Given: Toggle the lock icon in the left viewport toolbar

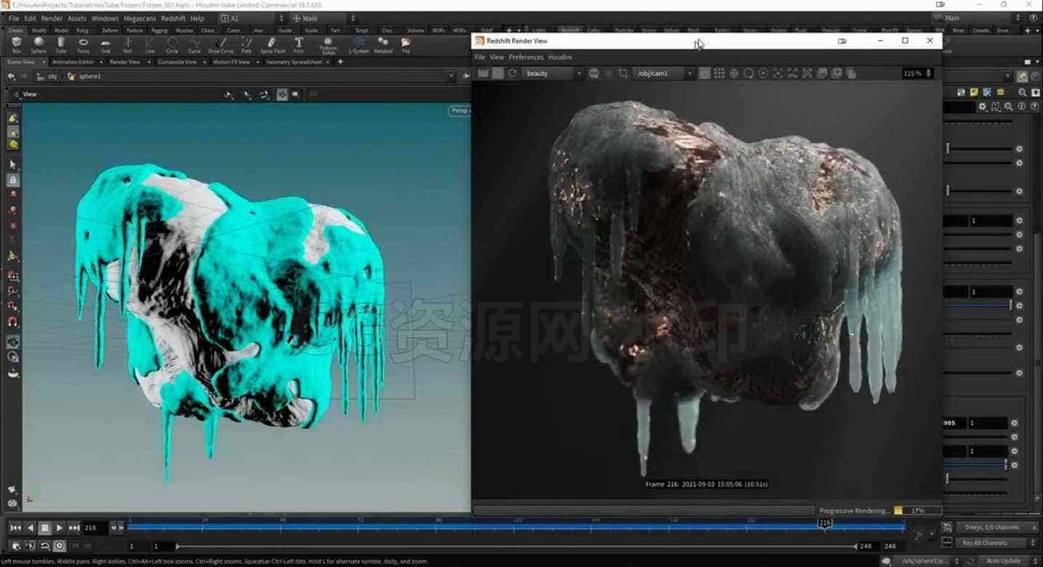Looking at the screenshot, I should click(13, 180).
